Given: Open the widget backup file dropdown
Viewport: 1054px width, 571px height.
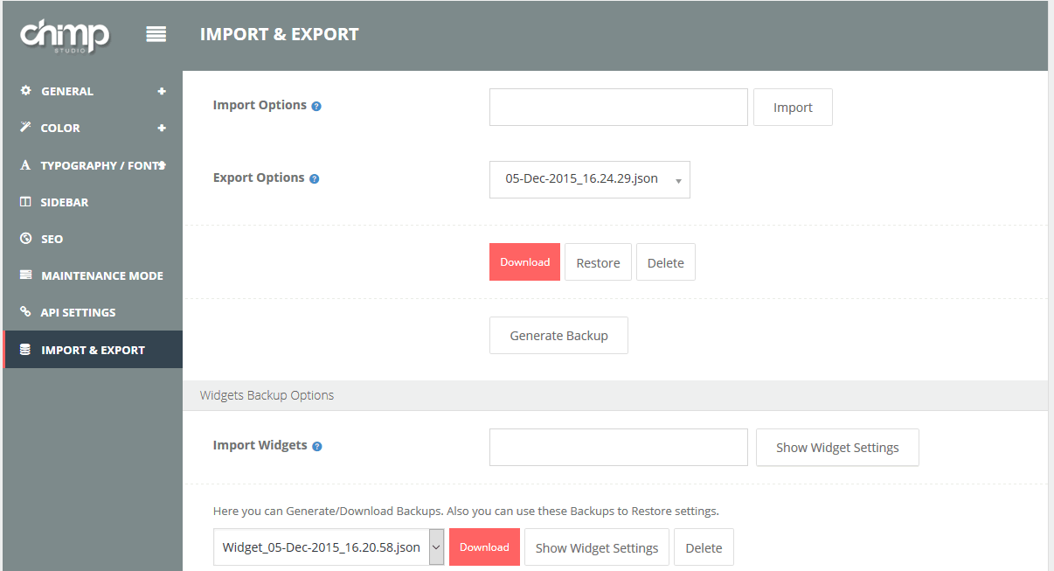Looking at the screenshot, I should 329,547.
